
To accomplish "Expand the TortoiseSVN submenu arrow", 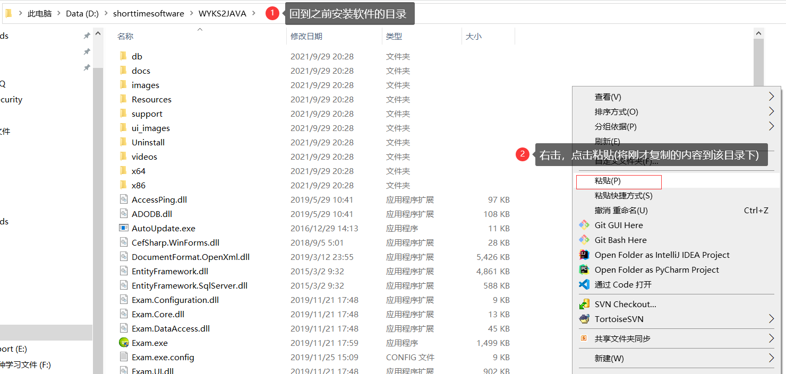I will click(x=772, y=319).
